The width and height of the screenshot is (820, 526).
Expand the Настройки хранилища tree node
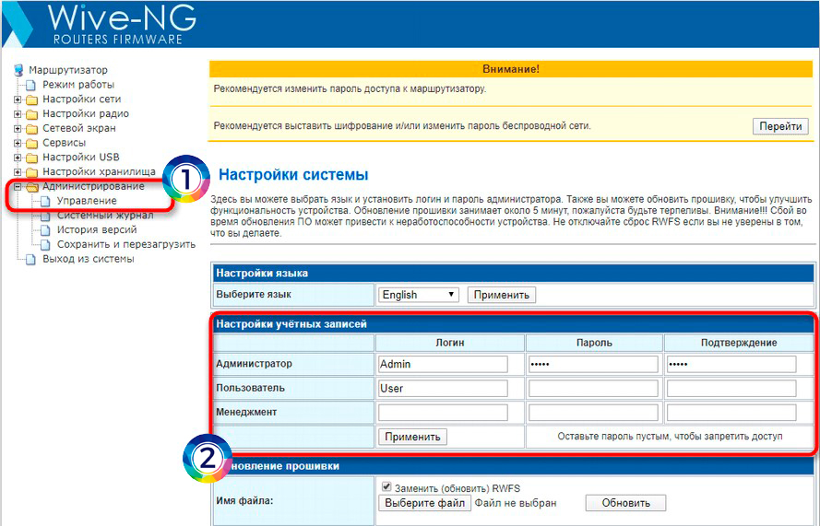click(x=18, y=172)
